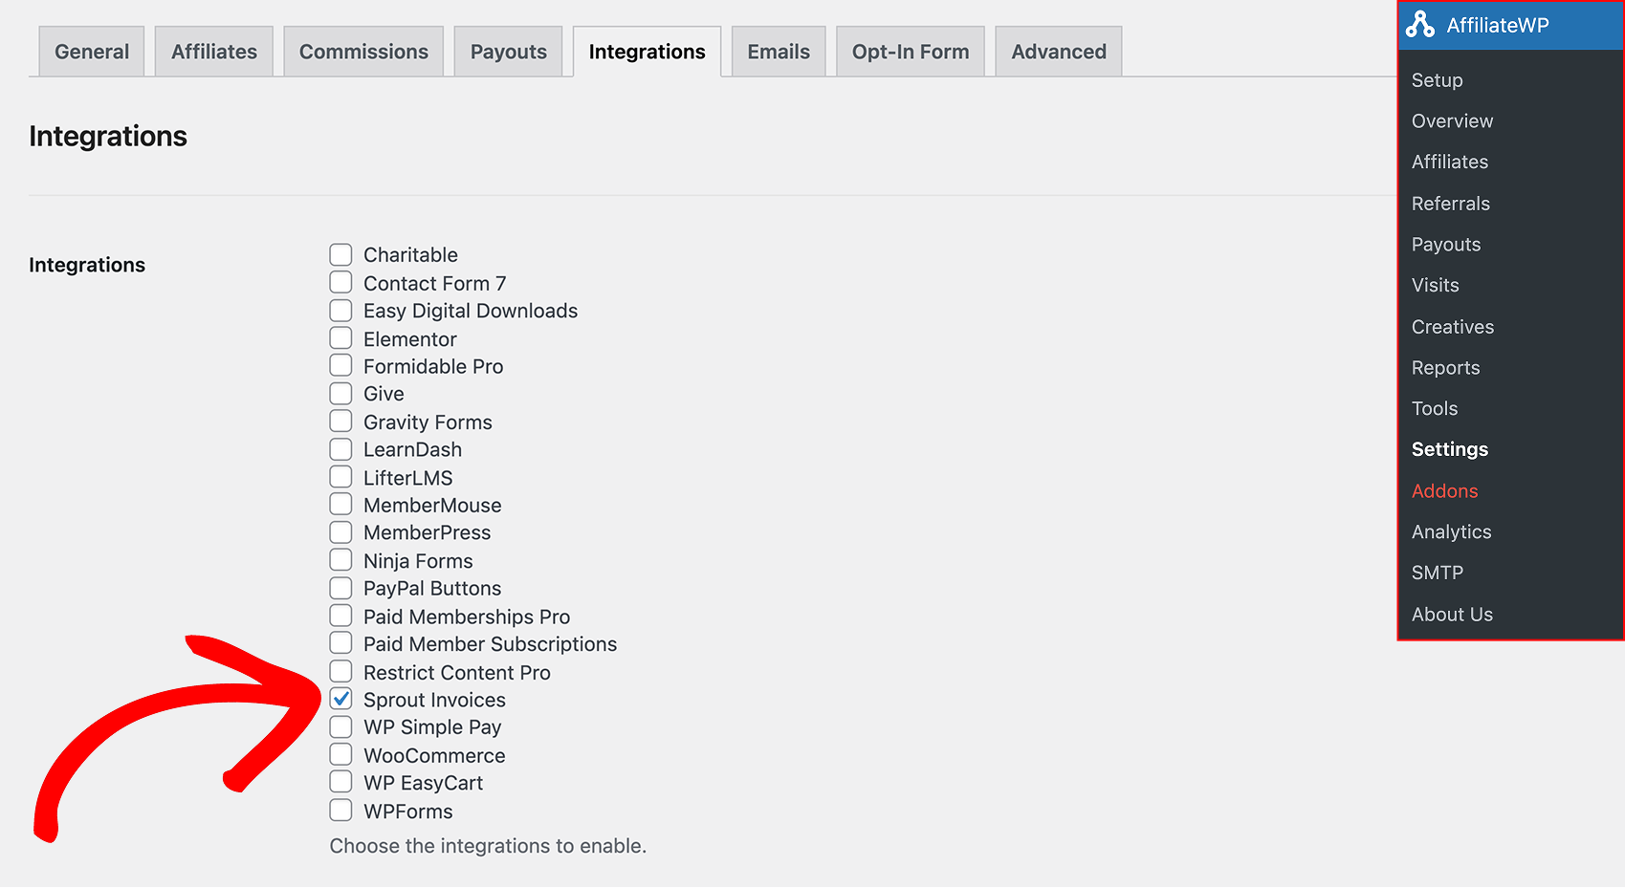Navigate to the SMTP page

point(1437,573)
